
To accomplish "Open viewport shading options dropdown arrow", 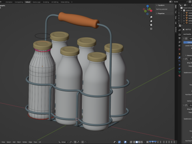I will coord(144,142).
